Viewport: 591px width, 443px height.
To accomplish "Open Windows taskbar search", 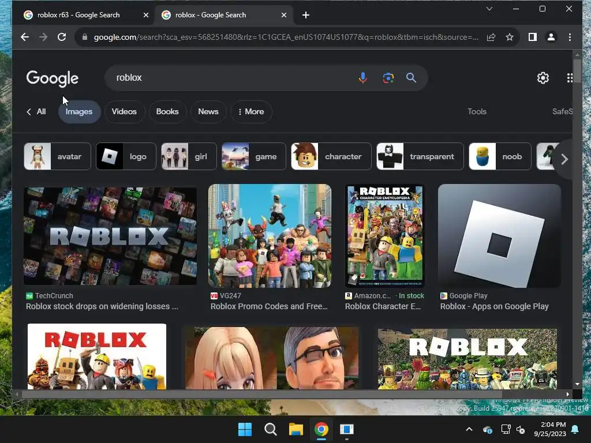I will pos(271,429).
